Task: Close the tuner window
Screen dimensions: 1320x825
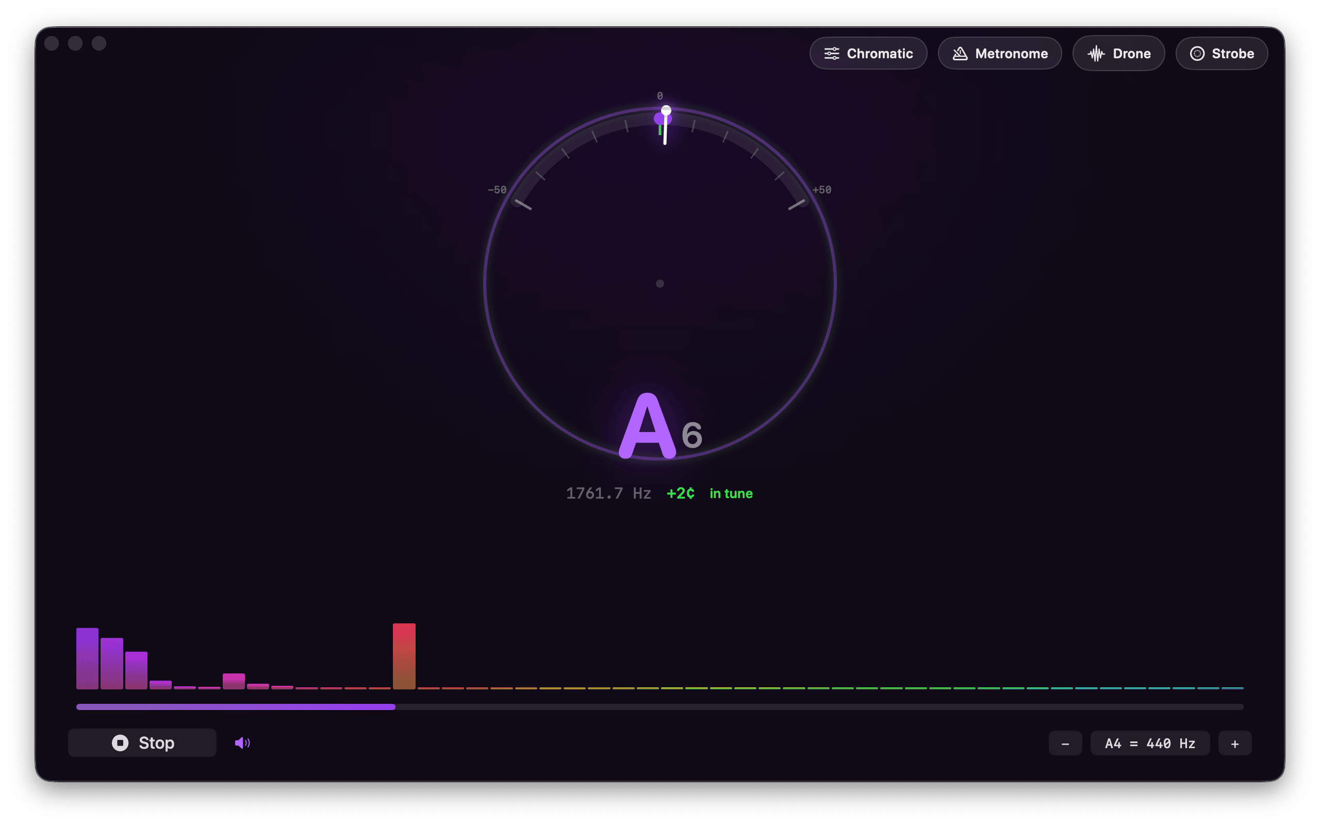Action: (x=52, y=43)
